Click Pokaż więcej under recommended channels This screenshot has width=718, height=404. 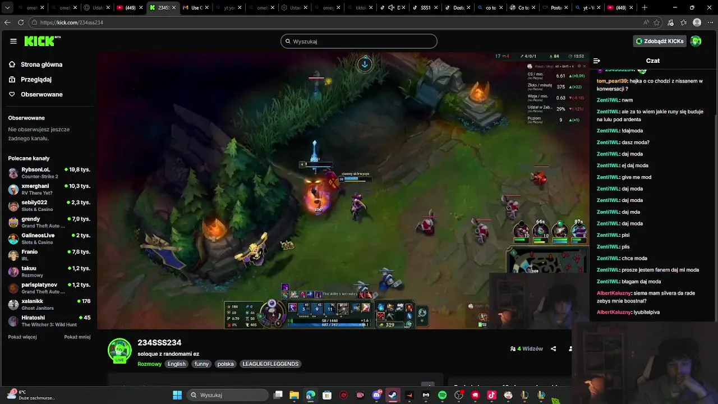tap(22, 337)
